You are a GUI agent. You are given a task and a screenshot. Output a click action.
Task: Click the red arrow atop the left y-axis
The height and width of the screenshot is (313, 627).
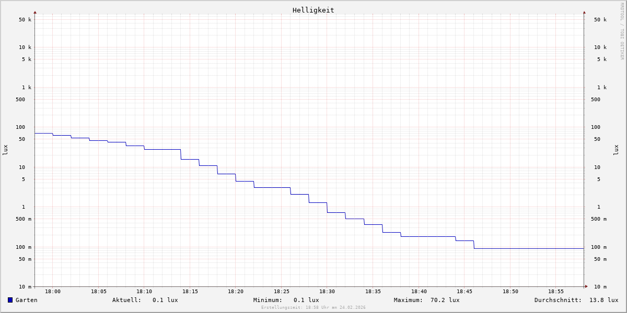point(35,12)
